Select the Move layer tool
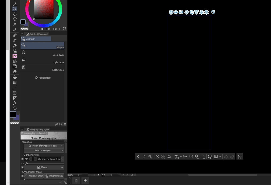The image size is (271, 185). coord(15,14)
